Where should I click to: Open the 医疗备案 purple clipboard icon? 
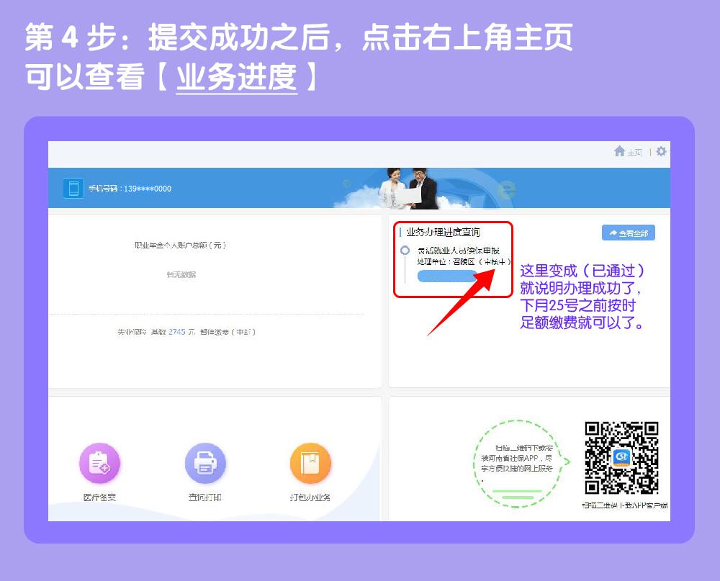[x=99, y=463]
